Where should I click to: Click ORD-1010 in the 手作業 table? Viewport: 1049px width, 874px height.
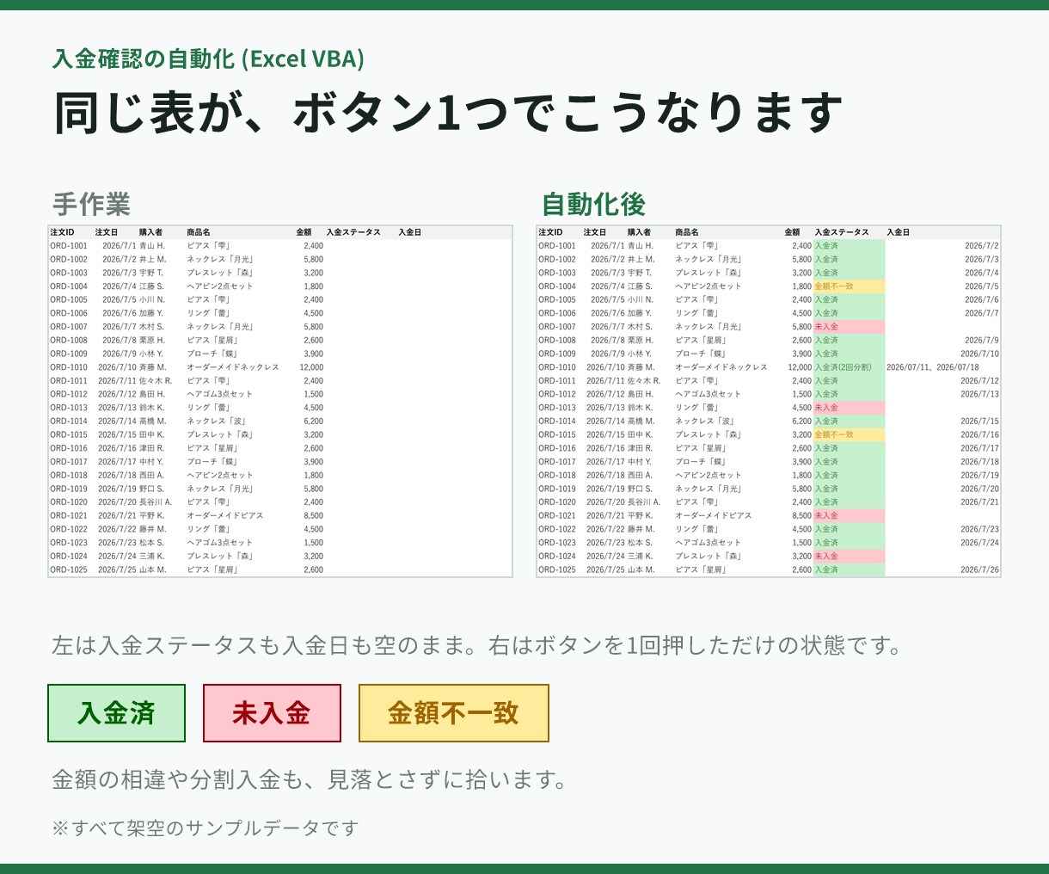tap(69, 367)
